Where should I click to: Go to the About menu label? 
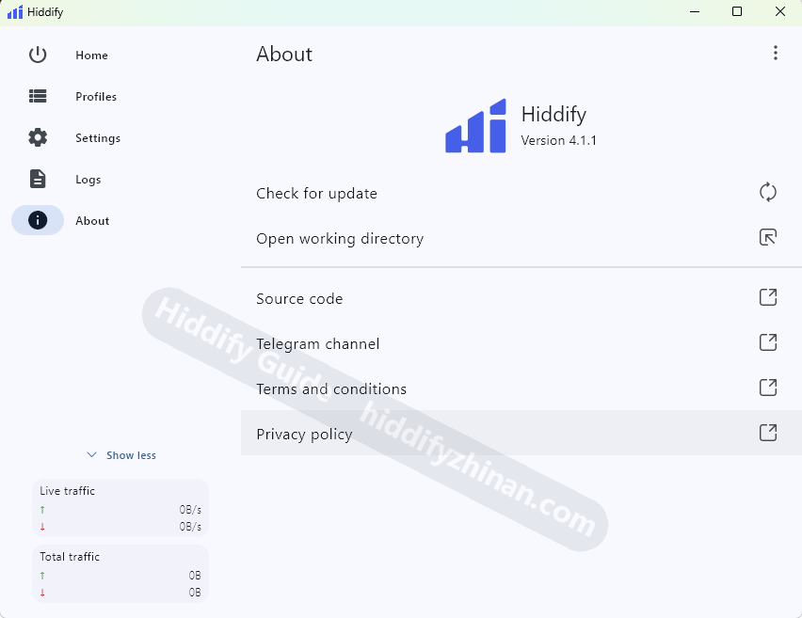point(92,221)
